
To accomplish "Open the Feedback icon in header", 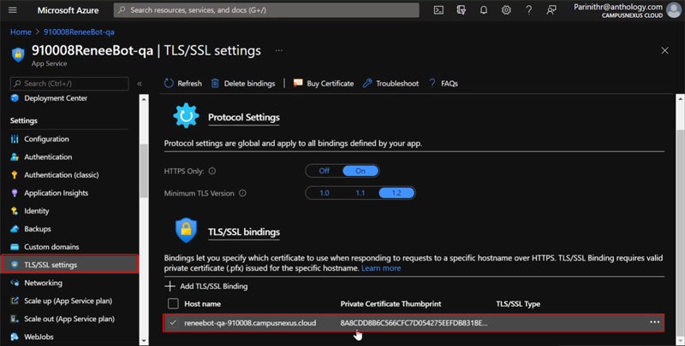I will point(551,10).
